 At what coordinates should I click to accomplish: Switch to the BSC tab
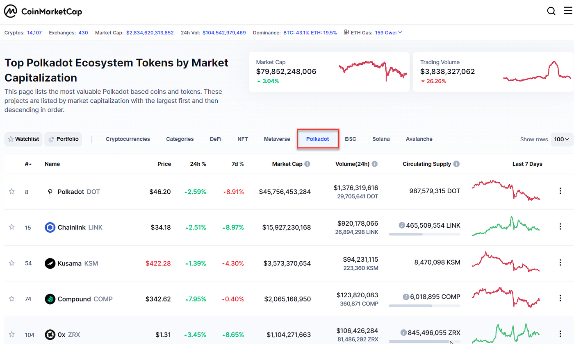351,139
